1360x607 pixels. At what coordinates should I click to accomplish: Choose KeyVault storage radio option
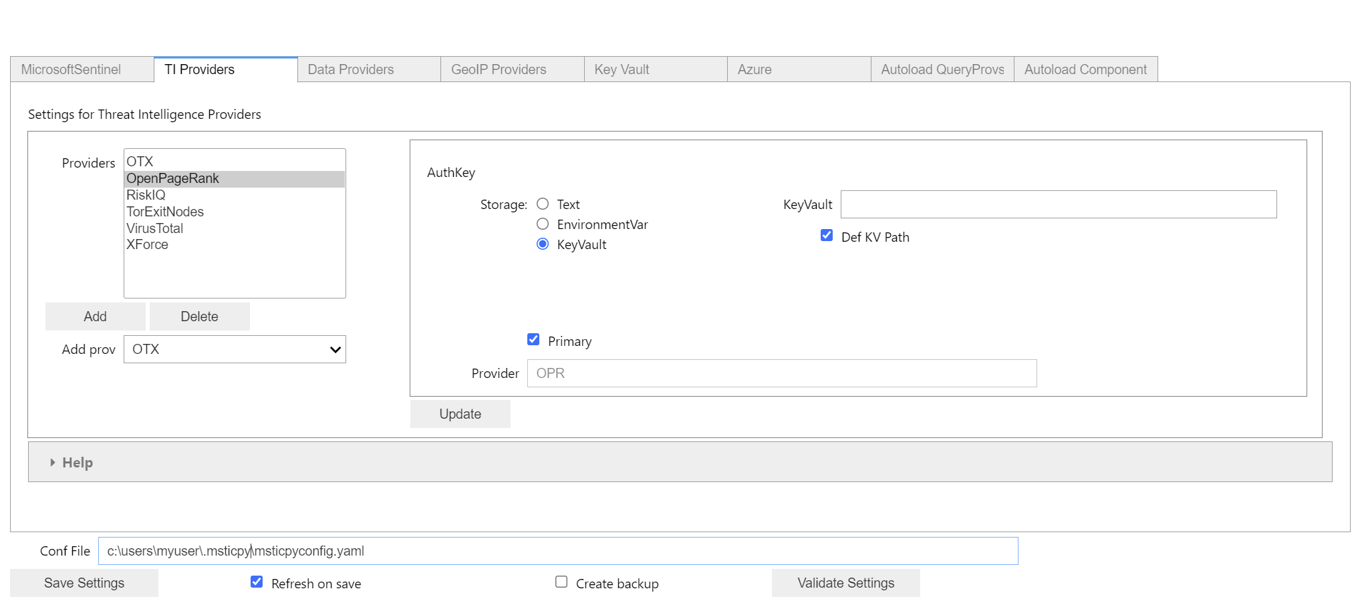[543, 244]
